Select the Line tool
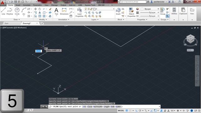 (3, 11)
